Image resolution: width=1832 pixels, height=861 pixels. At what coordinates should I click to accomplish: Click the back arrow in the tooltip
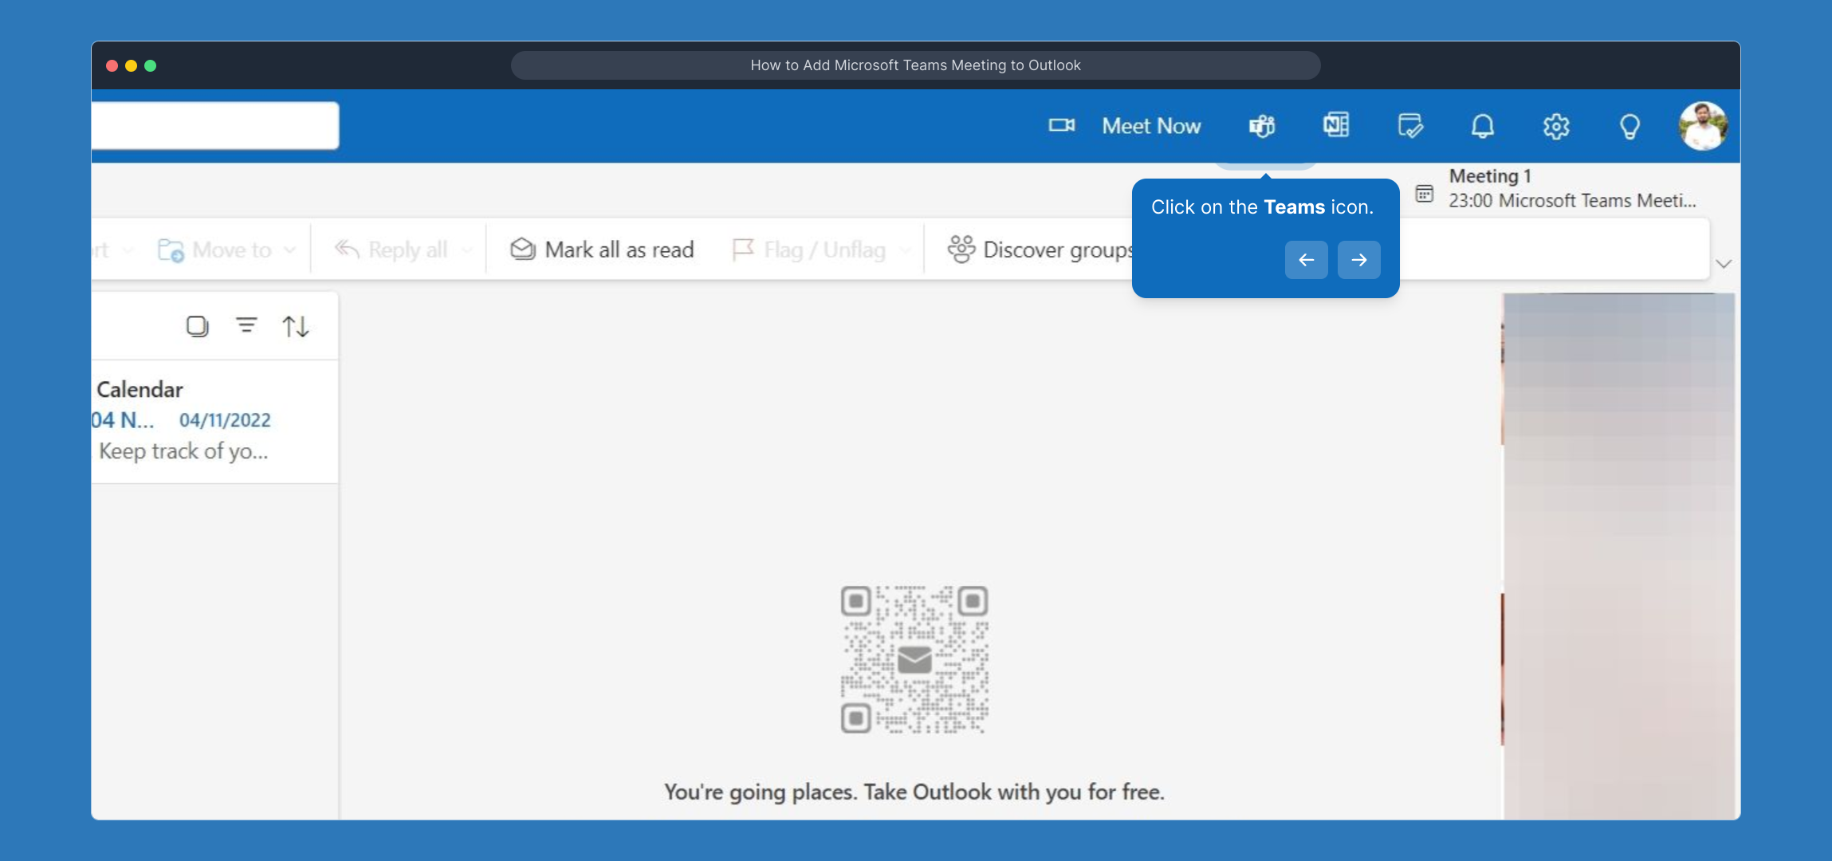tap(1306, 260)
